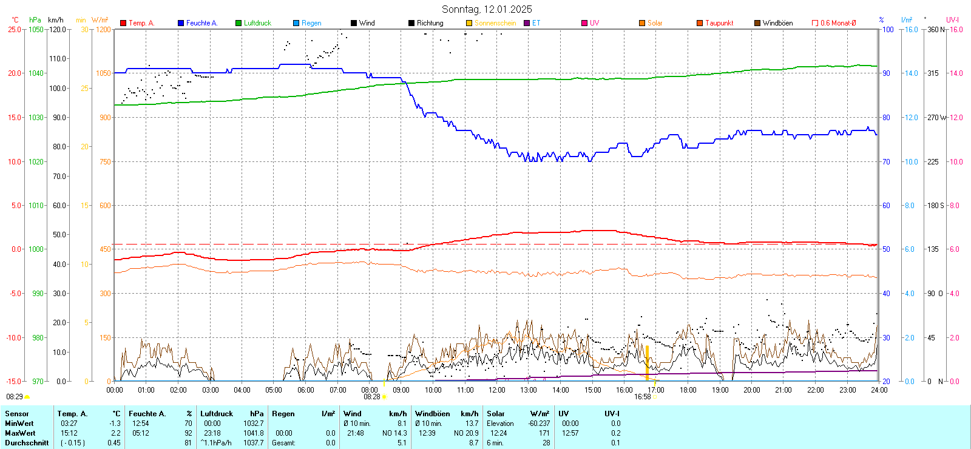Image resolution: width=971 pixels, height=449 pixels.
Task: Click the Luftdruck column header in table
Action: coord(217,414)
